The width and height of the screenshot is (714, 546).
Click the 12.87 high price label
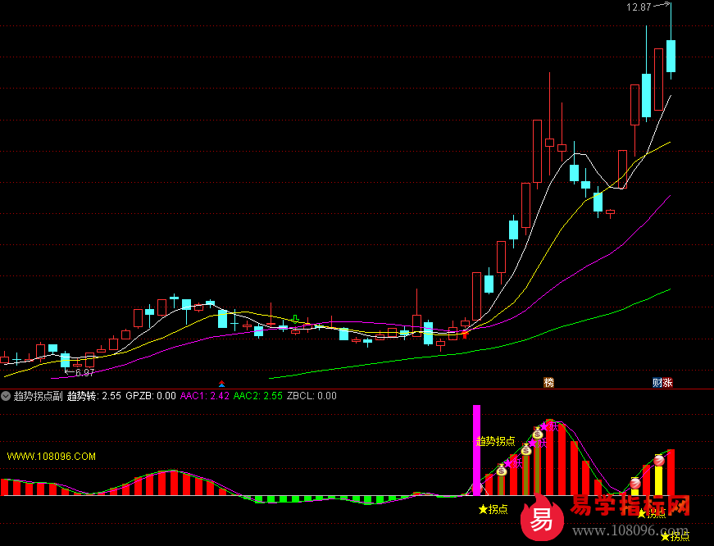[639, 7]
